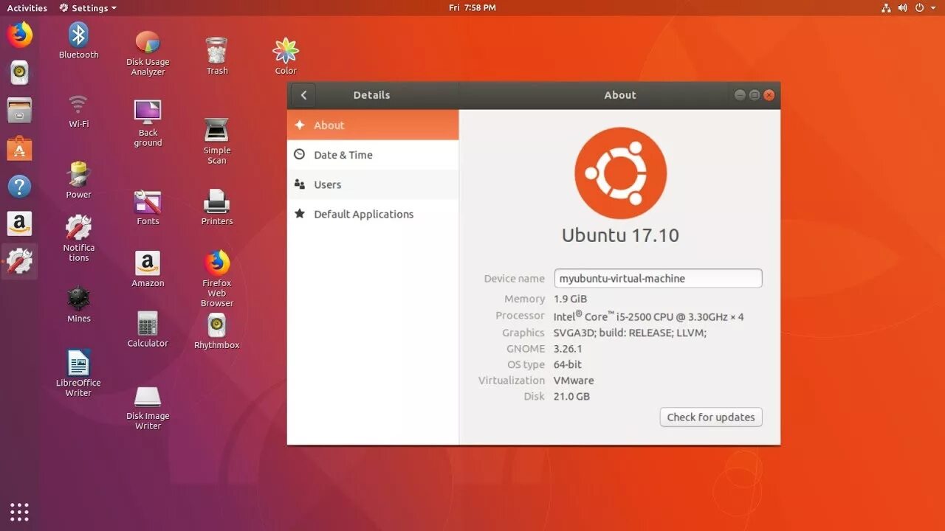Open Disk Usage Analyzer desktop icon
The width and height of the screenshot is (945, 531).
(148, 53)
